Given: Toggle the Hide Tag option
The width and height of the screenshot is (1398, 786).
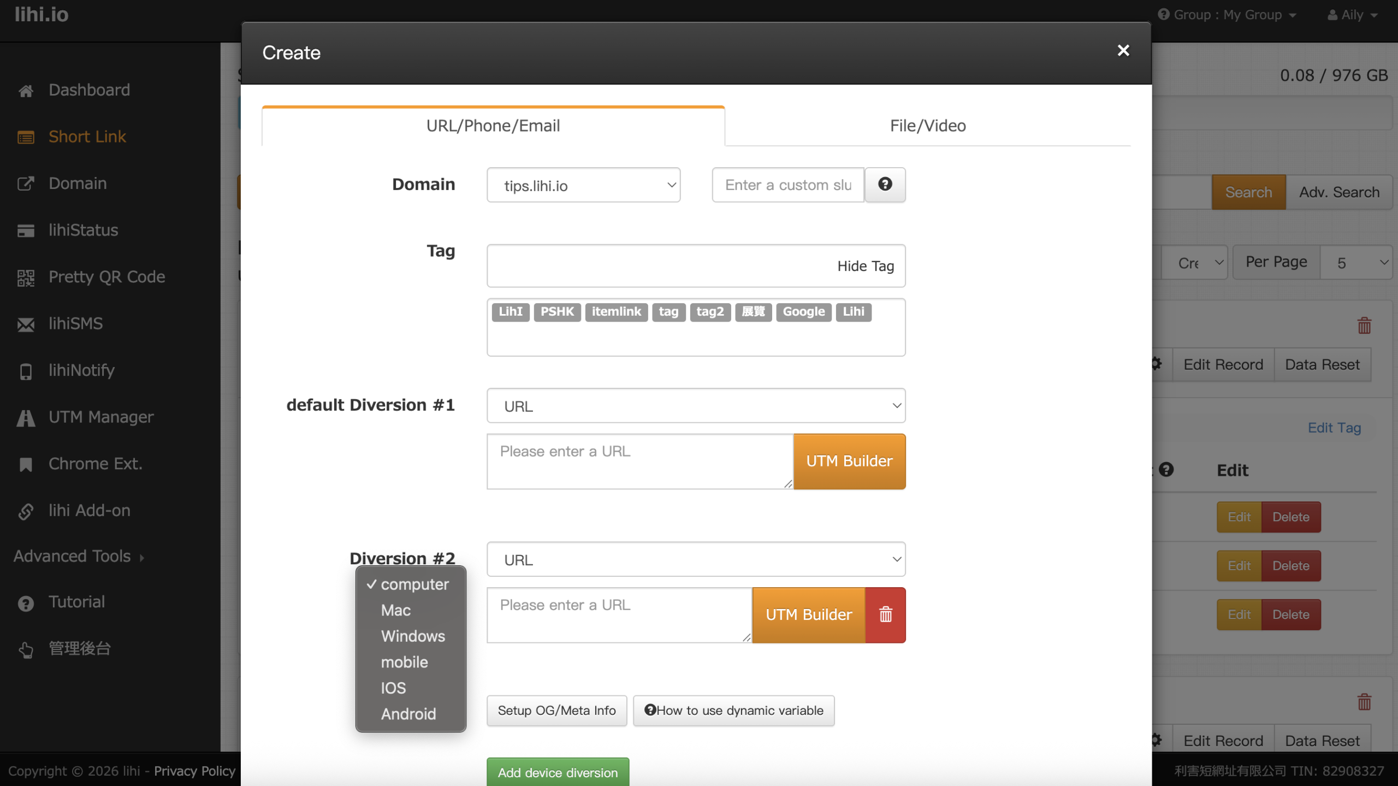Looking at the screenshot, I should click(865, 266).
